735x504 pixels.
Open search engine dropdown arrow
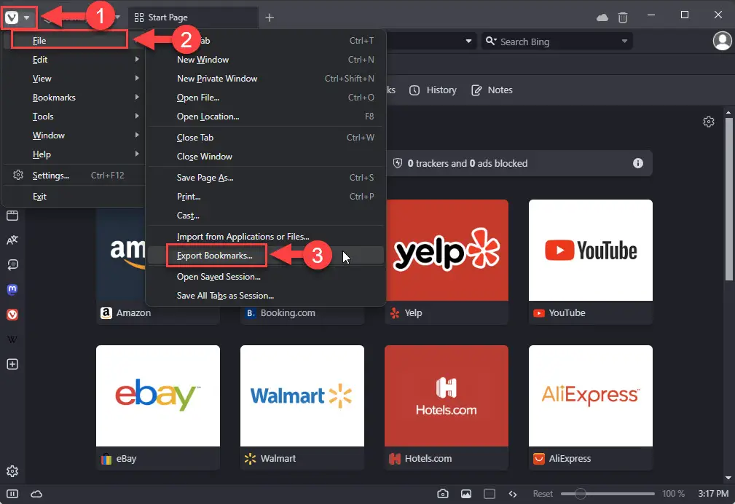tap(624, 42)
